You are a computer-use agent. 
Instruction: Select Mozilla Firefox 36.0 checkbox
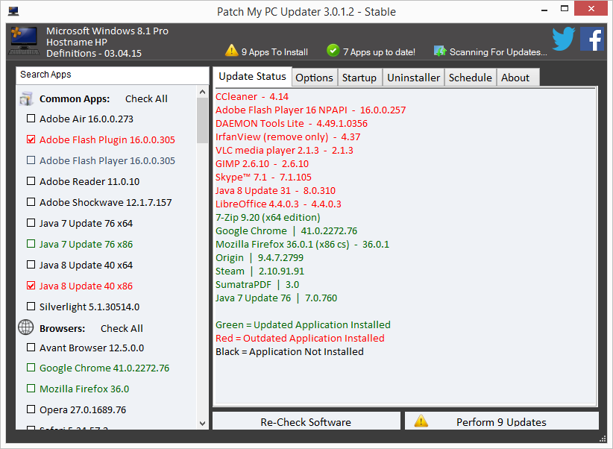[x=31, y=389]
